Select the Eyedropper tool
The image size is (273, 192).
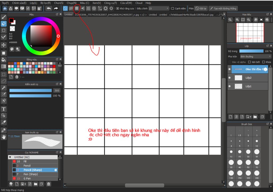click(x=4, y=130)
